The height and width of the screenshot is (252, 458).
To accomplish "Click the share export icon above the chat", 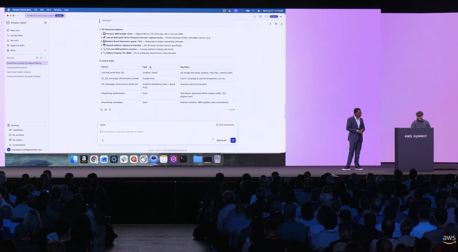I will 282,24.
